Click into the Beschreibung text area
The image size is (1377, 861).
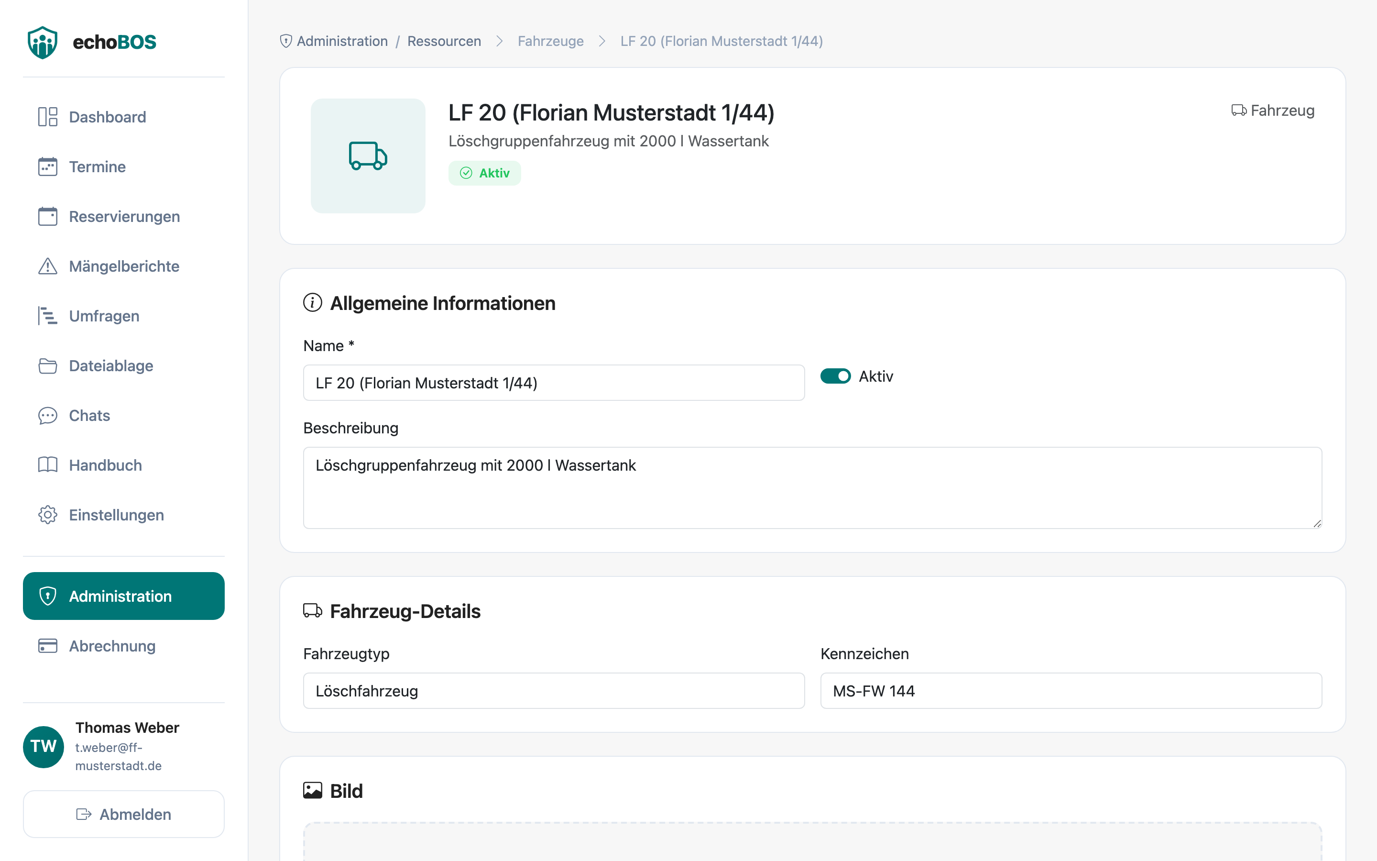tap(812, 488)
